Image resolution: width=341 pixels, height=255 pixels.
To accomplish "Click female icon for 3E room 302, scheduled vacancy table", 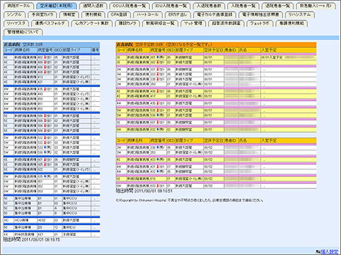I will pyautogui.click(x=158, y=62).
